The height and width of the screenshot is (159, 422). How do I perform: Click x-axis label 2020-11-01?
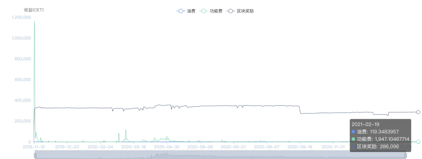coord(333,147)
